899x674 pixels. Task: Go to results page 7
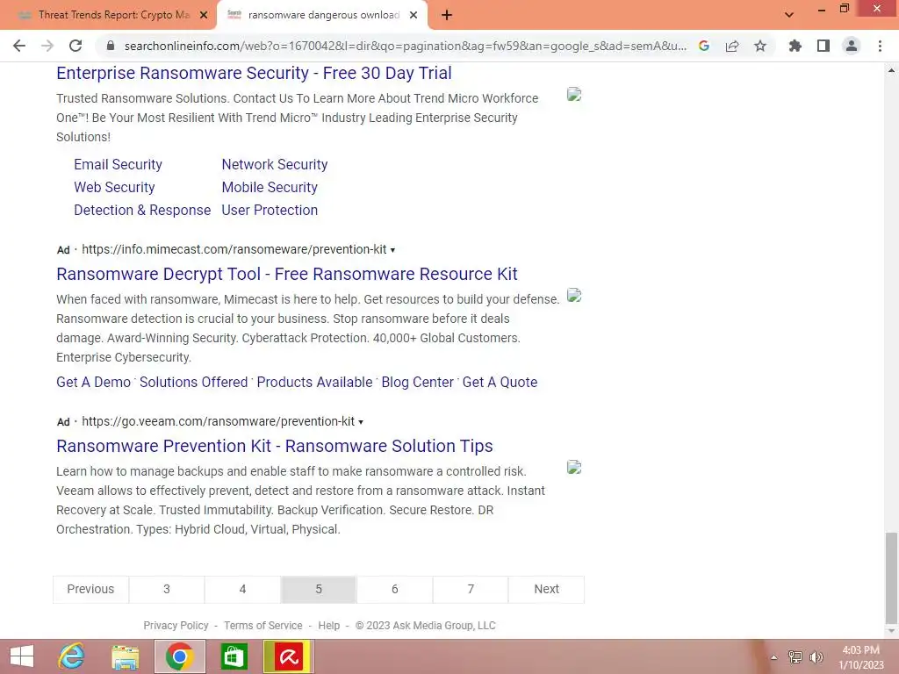(x=471, y=589)
